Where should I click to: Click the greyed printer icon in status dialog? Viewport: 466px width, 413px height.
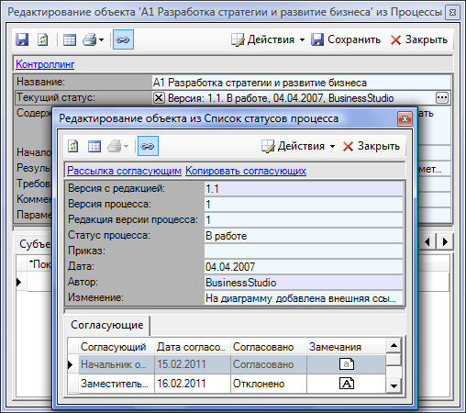click(x=115, y=146)
